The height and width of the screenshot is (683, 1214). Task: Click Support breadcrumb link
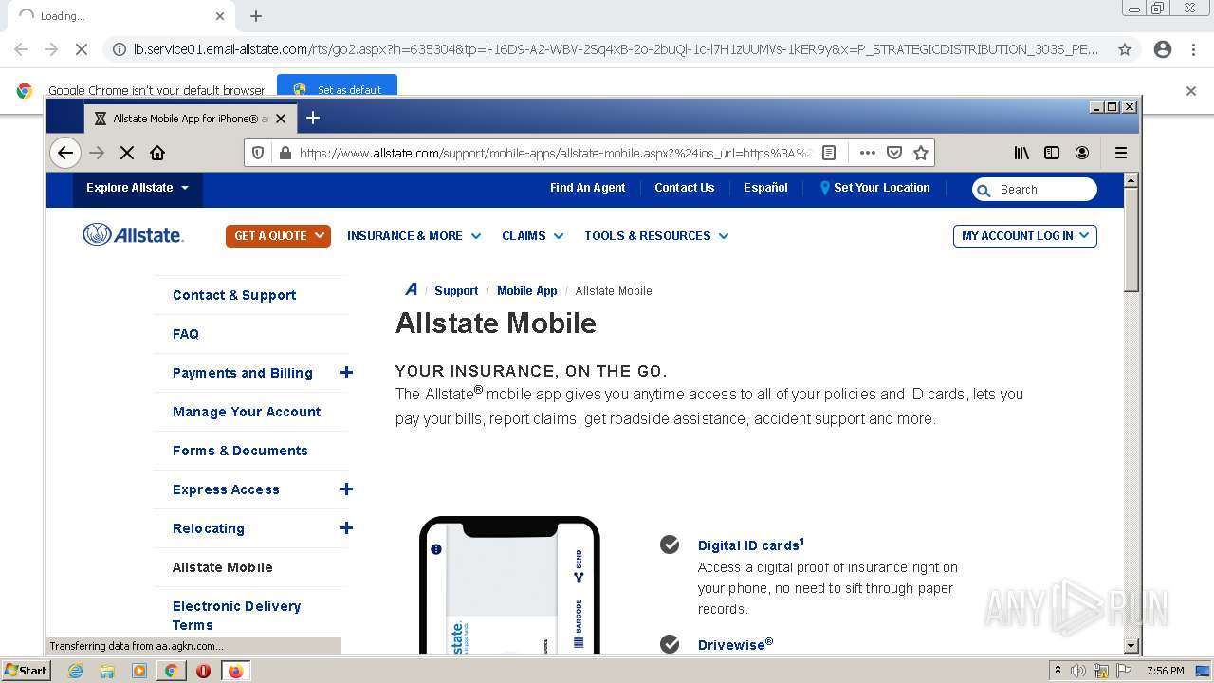coord(456,291)
